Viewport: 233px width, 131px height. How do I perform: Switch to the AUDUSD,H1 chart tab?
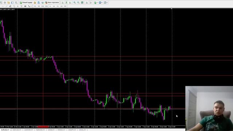pos(28,130)
